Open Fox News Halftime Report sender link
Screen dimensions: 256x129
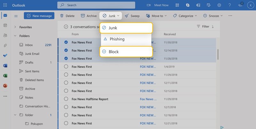(x=148, y=99)
